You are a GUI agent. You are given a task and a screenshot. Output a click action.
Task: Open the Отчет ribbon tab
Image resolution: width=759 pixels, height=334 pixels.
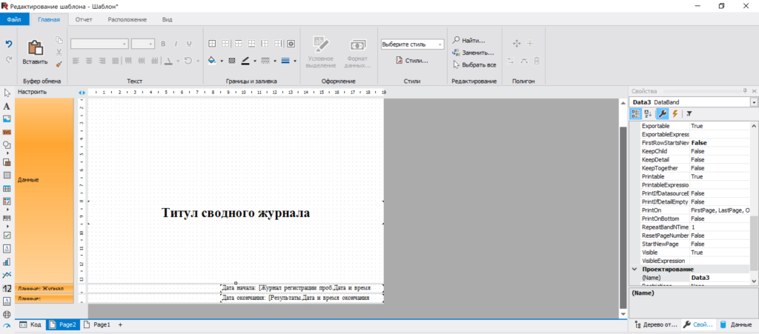84,20
